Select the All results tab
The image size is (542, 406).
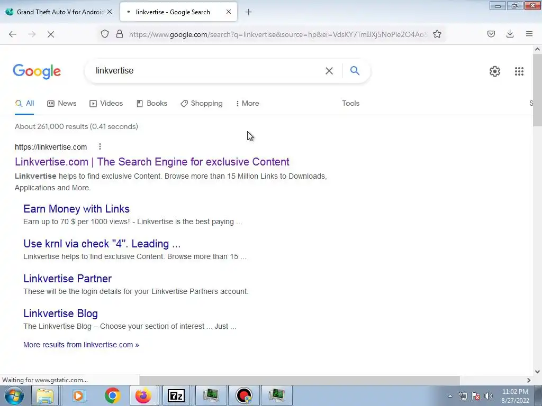[24, 103]
